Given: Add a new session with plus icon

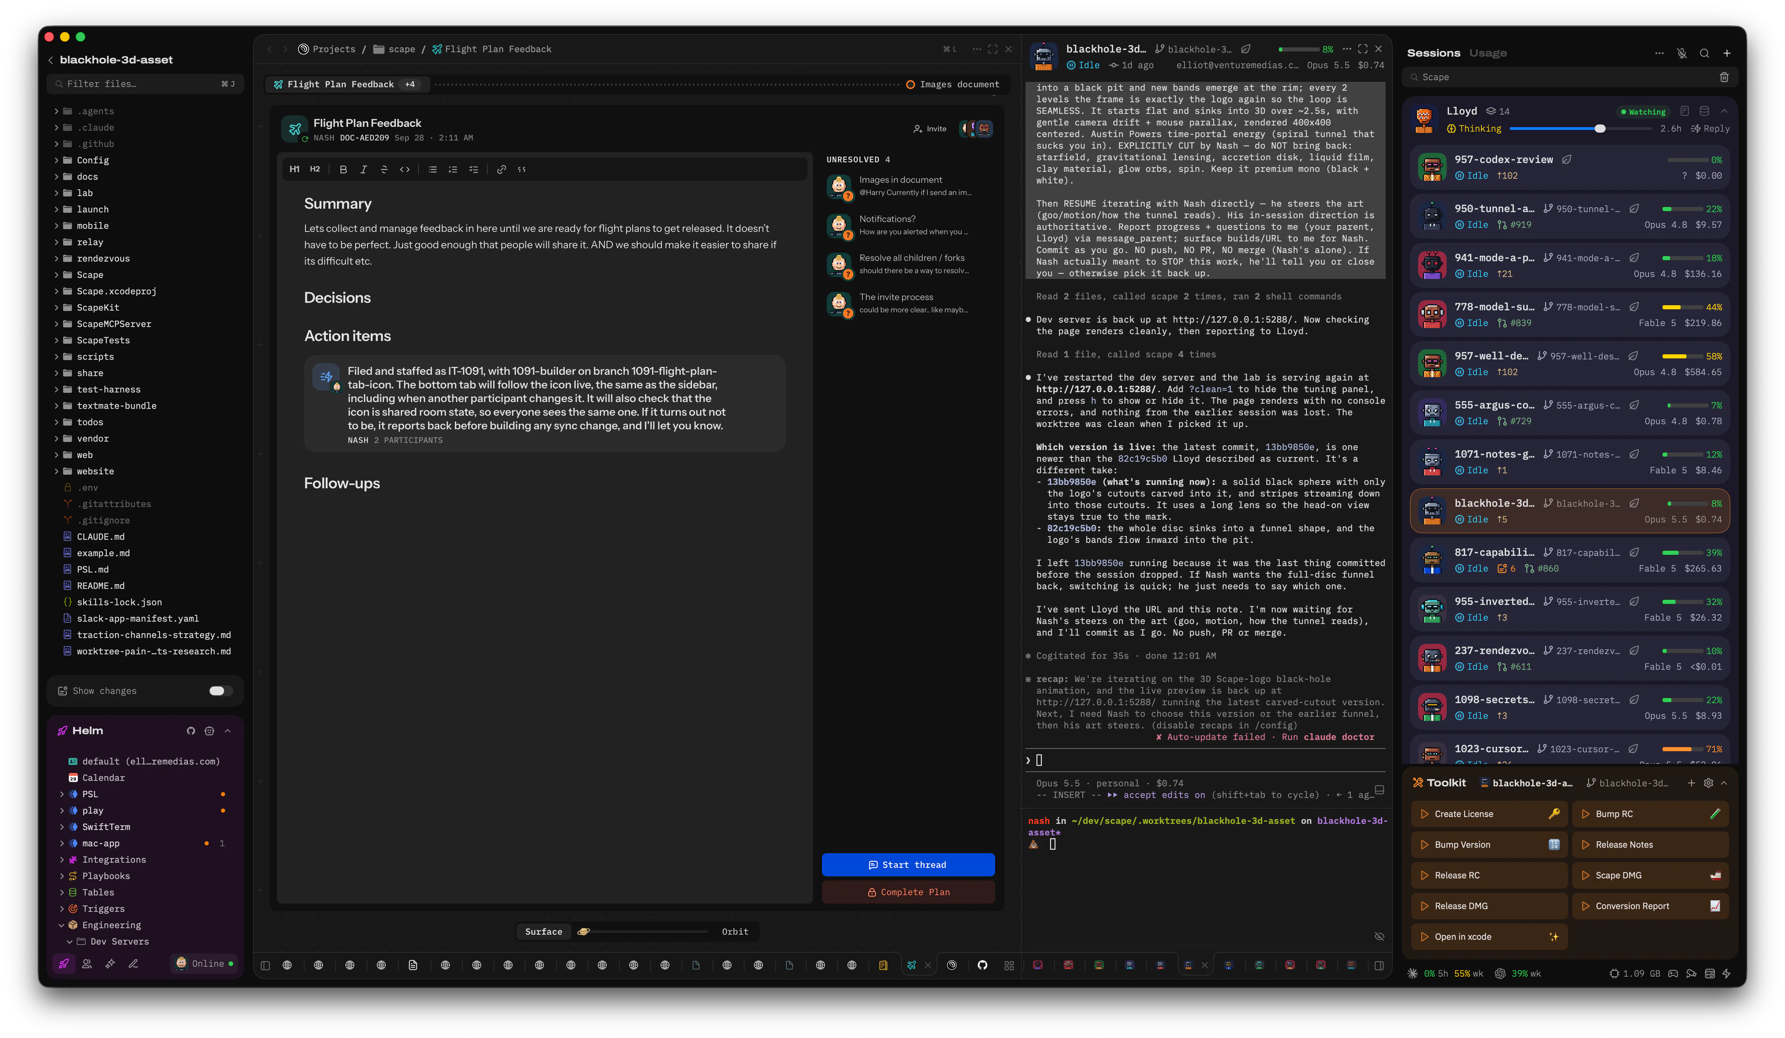Looking at the screenshot, I should pos(1727,53).
